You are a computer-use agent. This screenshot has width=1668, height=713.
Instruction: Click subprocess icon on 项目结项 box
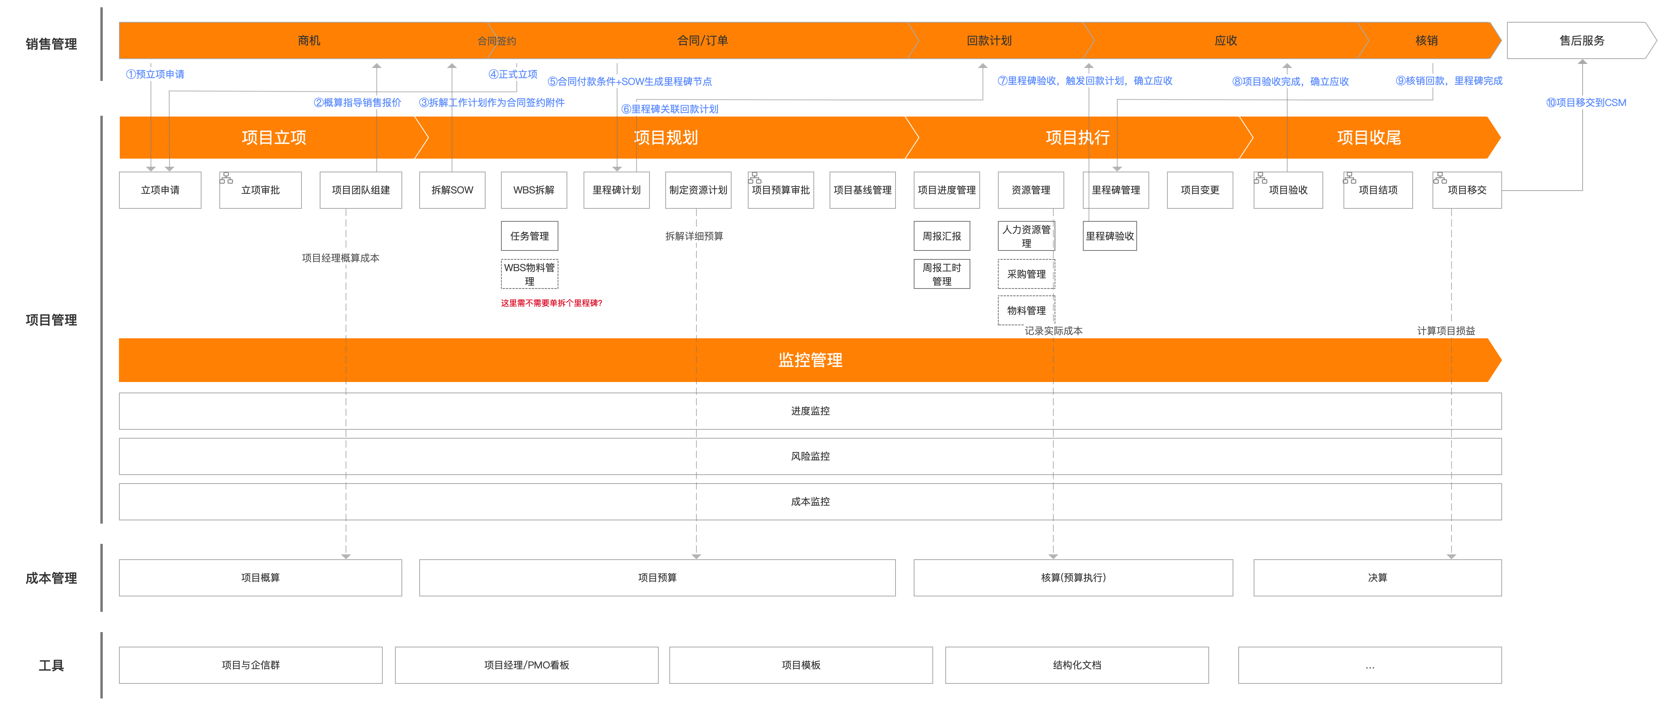pyautogui.click(x=1350, y=177)
